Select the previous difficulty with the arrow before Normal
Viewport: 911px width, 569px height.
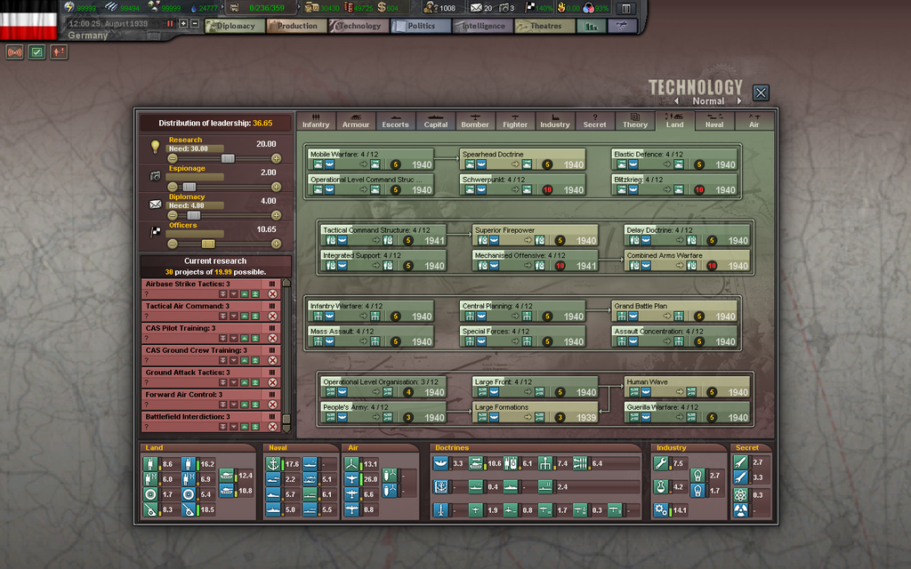[676, 101]
